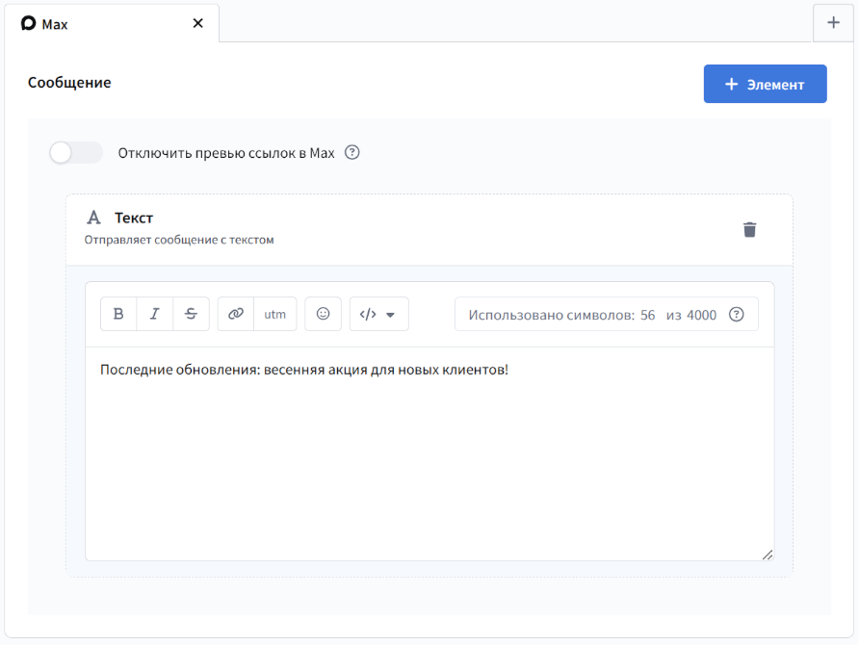Toggle bold formatting in the text editor
The height and width of the screenshot is (645, 859).
(118, 314)
